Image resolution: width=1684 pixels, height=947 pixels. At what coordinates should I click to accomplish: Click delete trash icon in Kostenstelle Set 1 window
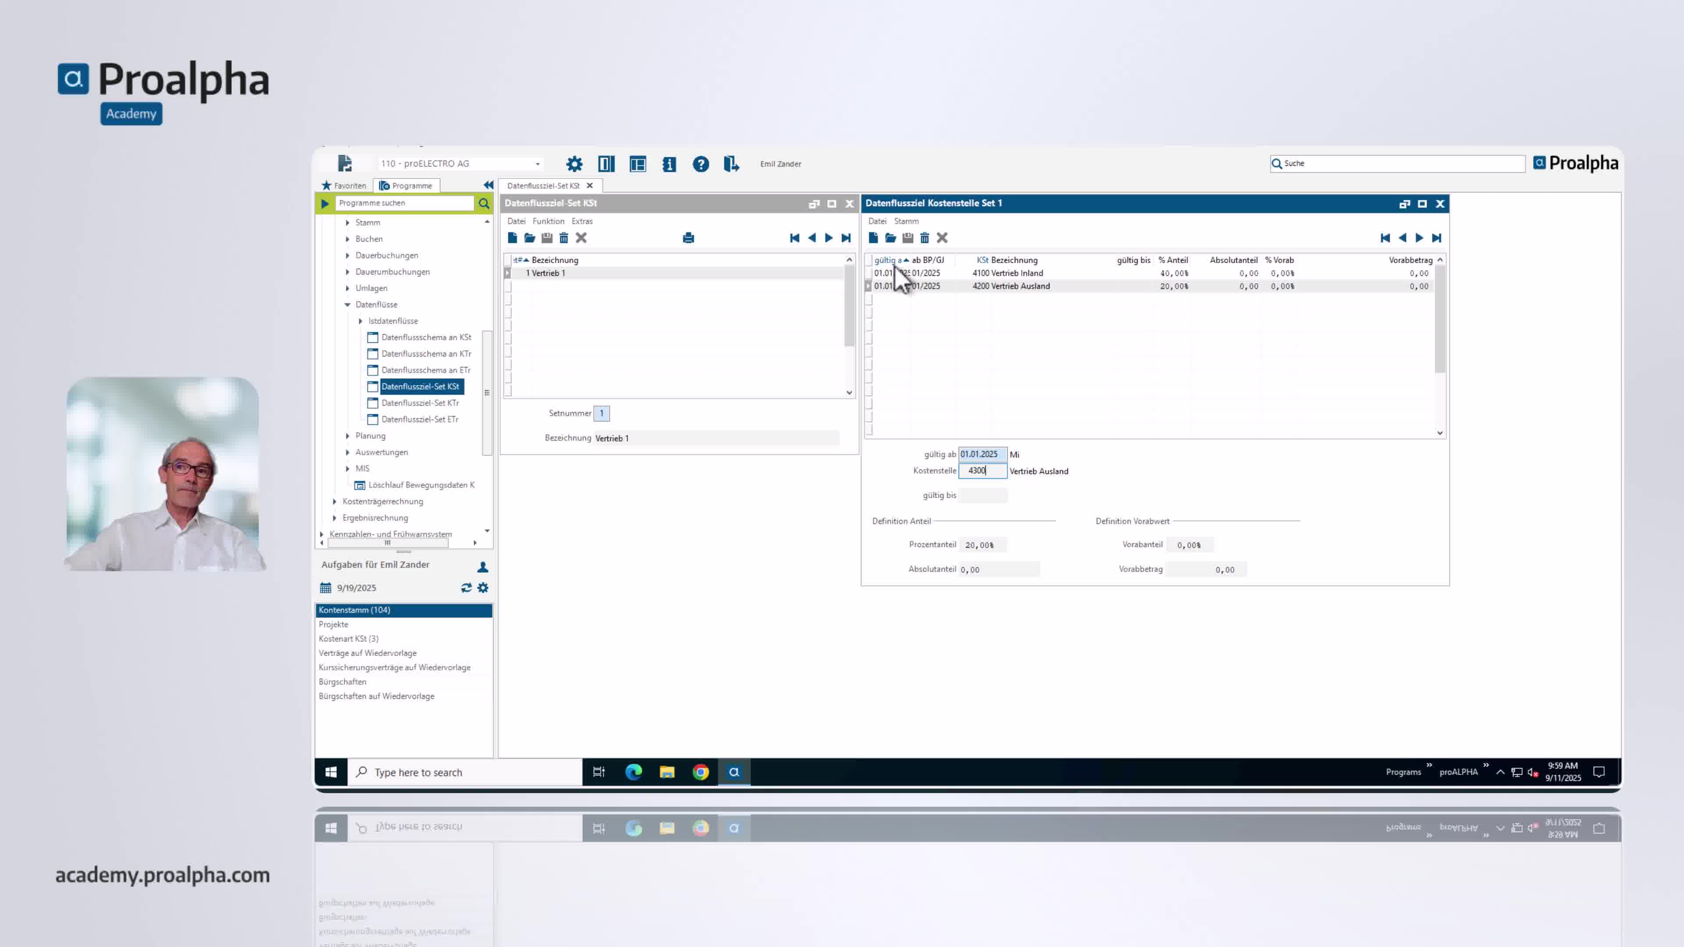tap(924, 238)
